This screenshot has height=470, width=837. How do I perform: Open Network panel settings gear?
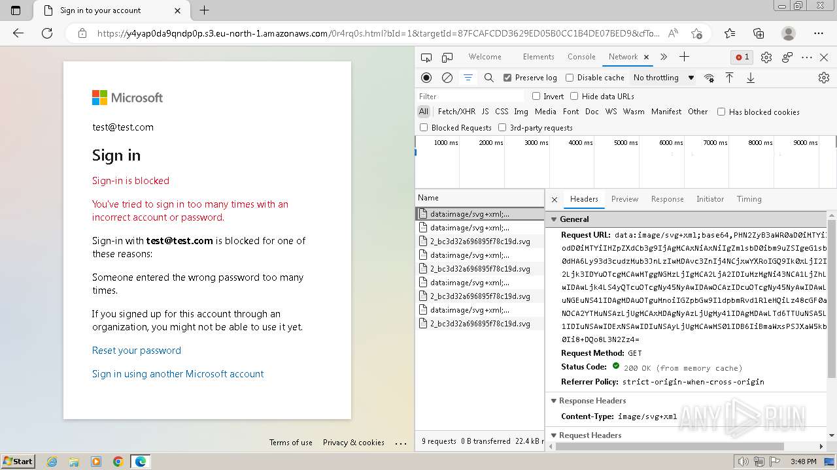click(824, 78)
